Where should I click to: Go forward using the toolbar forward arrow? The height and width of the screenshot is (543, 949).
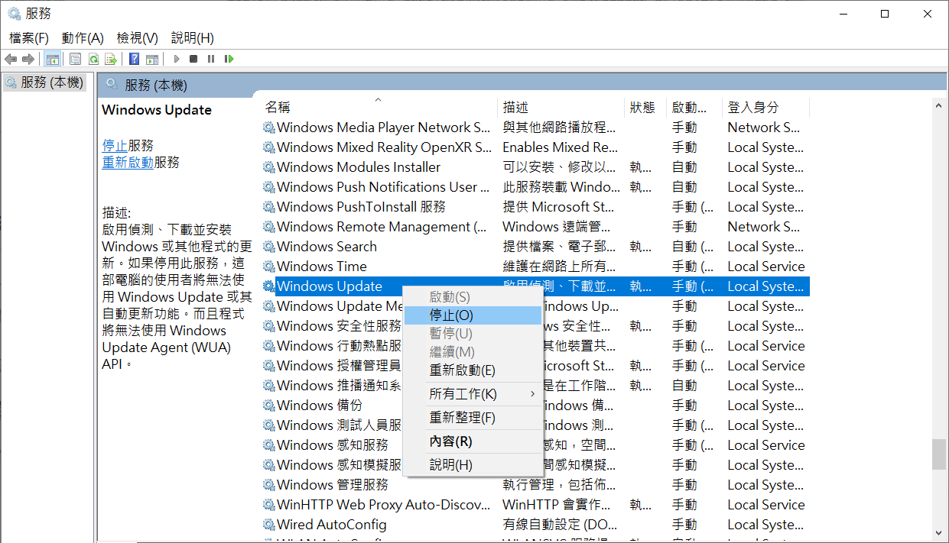pyautogui.click(x=28, y=59)
